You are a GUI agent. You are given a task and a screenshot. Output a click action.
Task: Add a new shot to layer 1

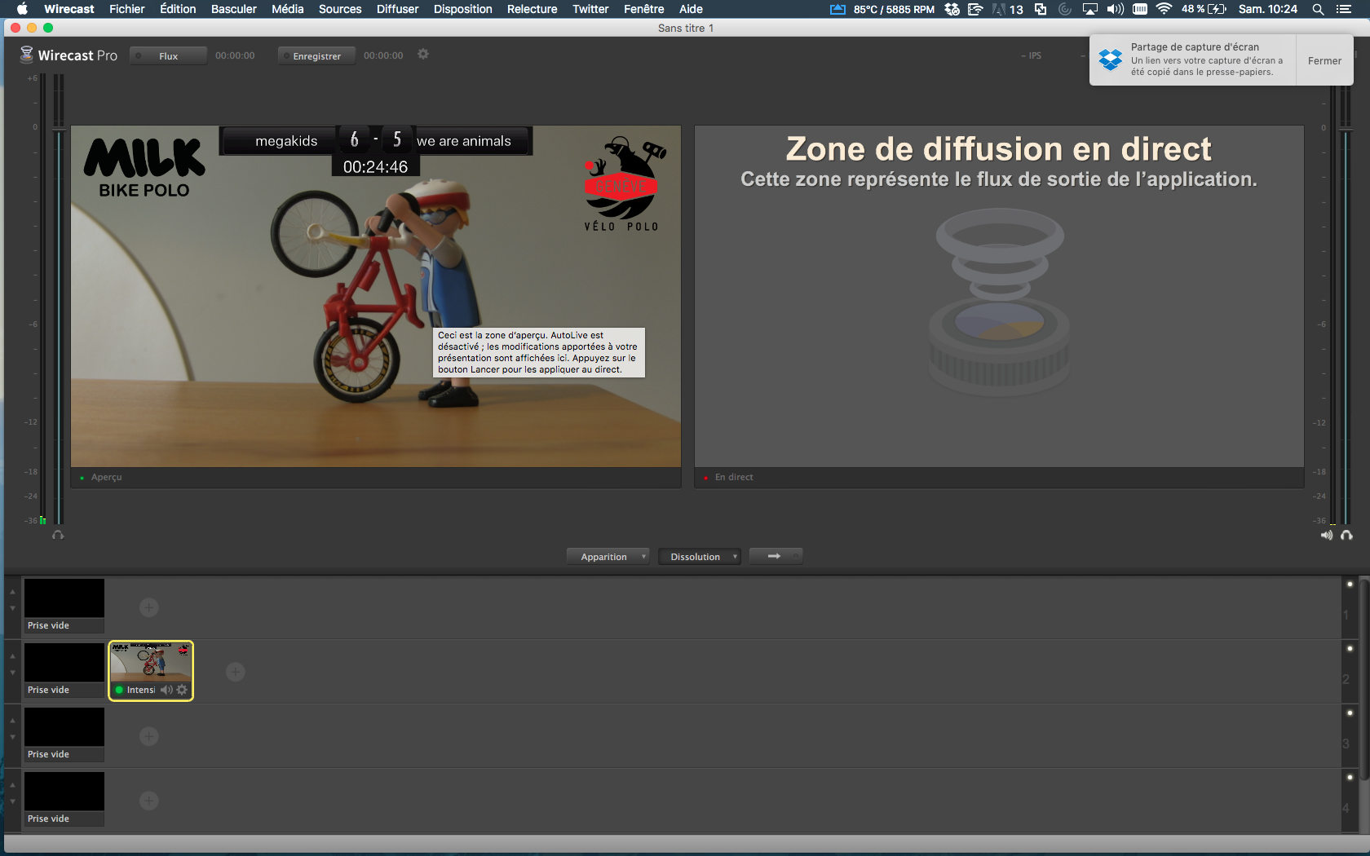click(x=148, y=607)
